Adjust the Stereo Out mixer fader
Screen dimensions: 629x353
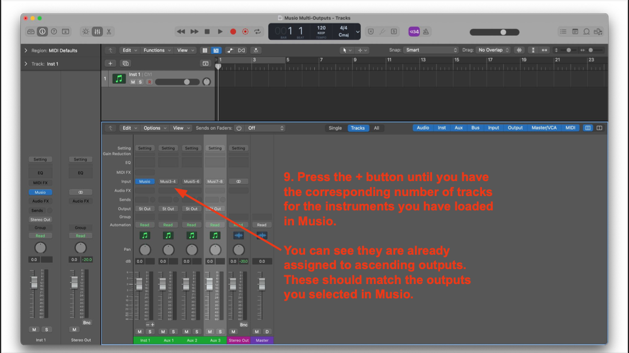tap(233, 285)
